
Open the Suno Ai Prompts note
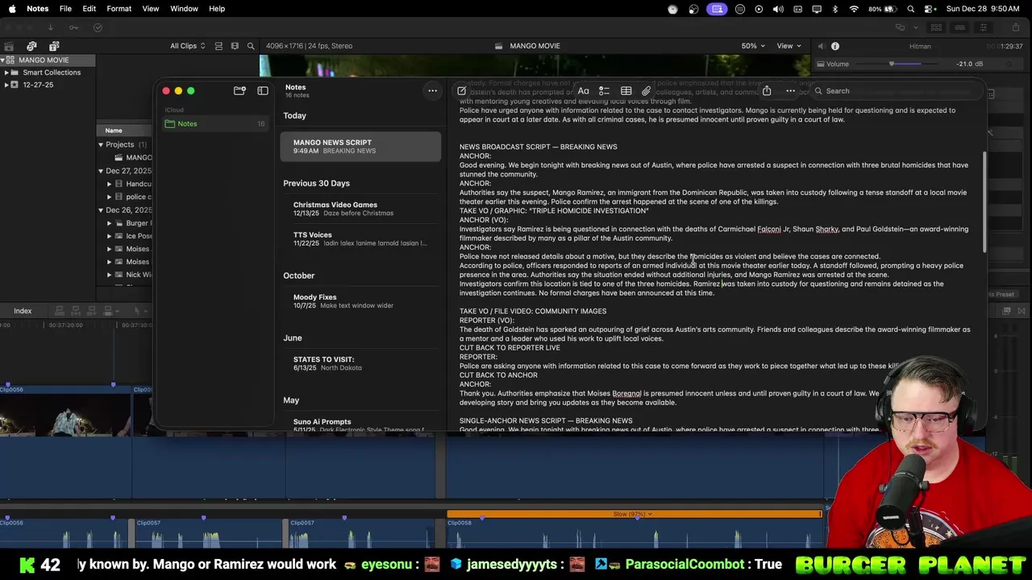pyautogui.click(x=360, y=425)
